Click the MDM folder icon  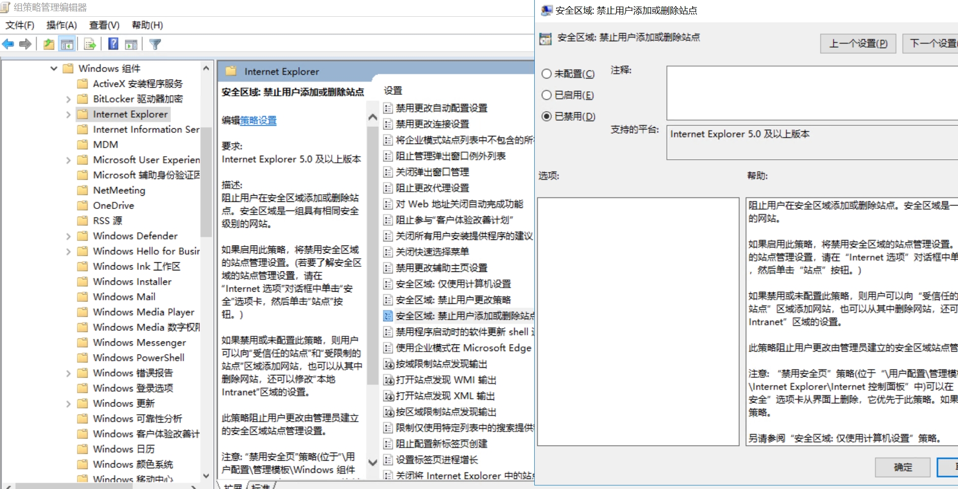coord(82,145)
